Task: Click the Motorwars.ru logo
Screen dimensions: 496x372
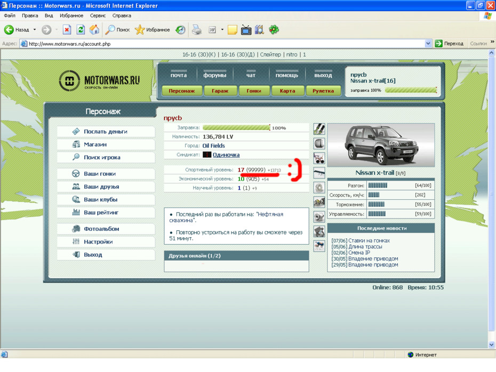Action: 99,80
